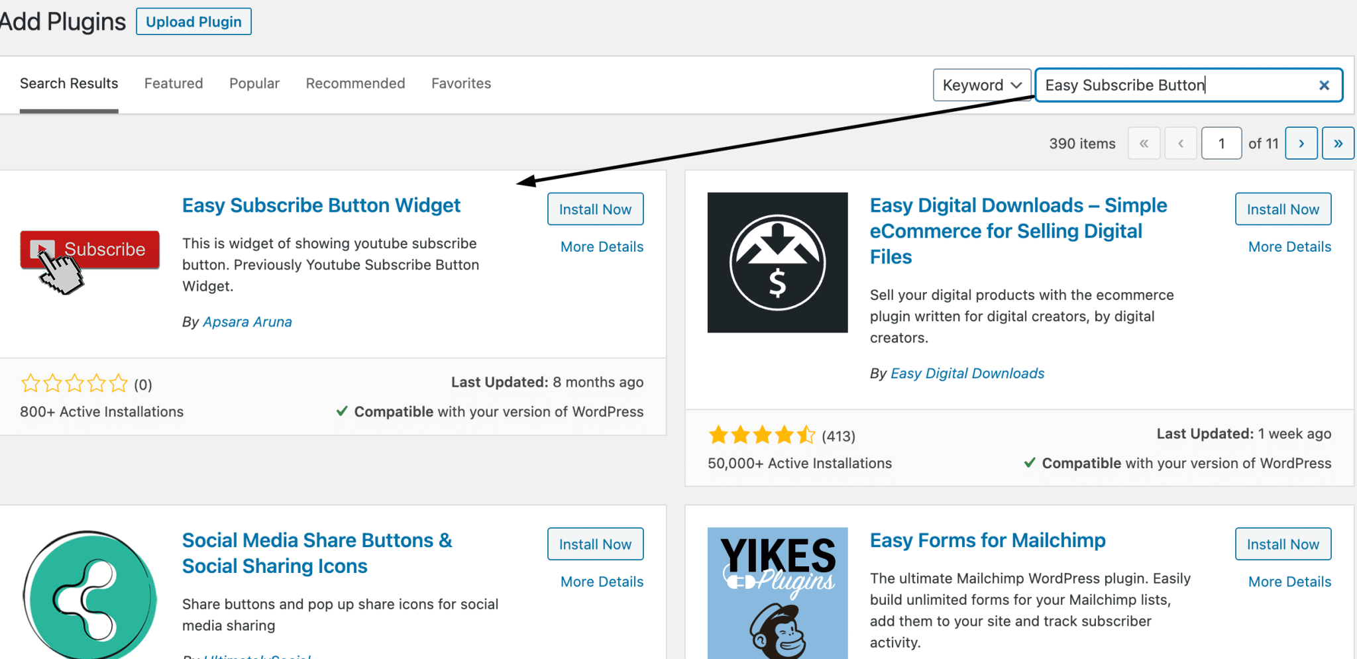Viewport: 1357px width, 659px height.
Task: Click the half star in the 413-rating row
Action: pos(806,435)
